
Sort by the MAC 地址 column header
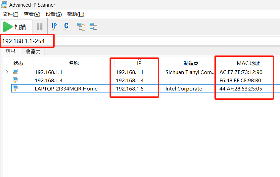click(248, 63)
